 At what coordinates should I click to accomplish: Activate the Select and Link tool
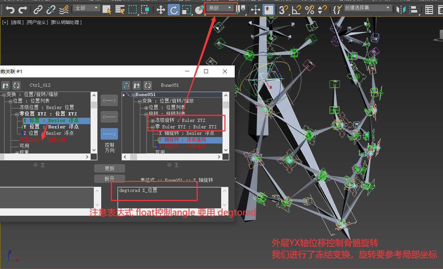[38, 10]
